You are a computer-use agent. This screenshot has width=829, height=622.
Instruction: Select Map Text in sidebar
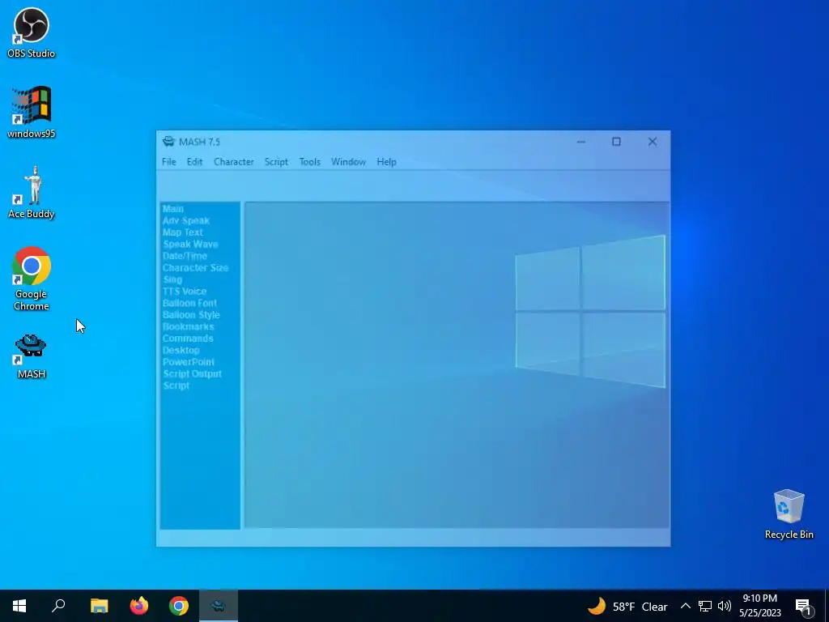pos(183,232)
